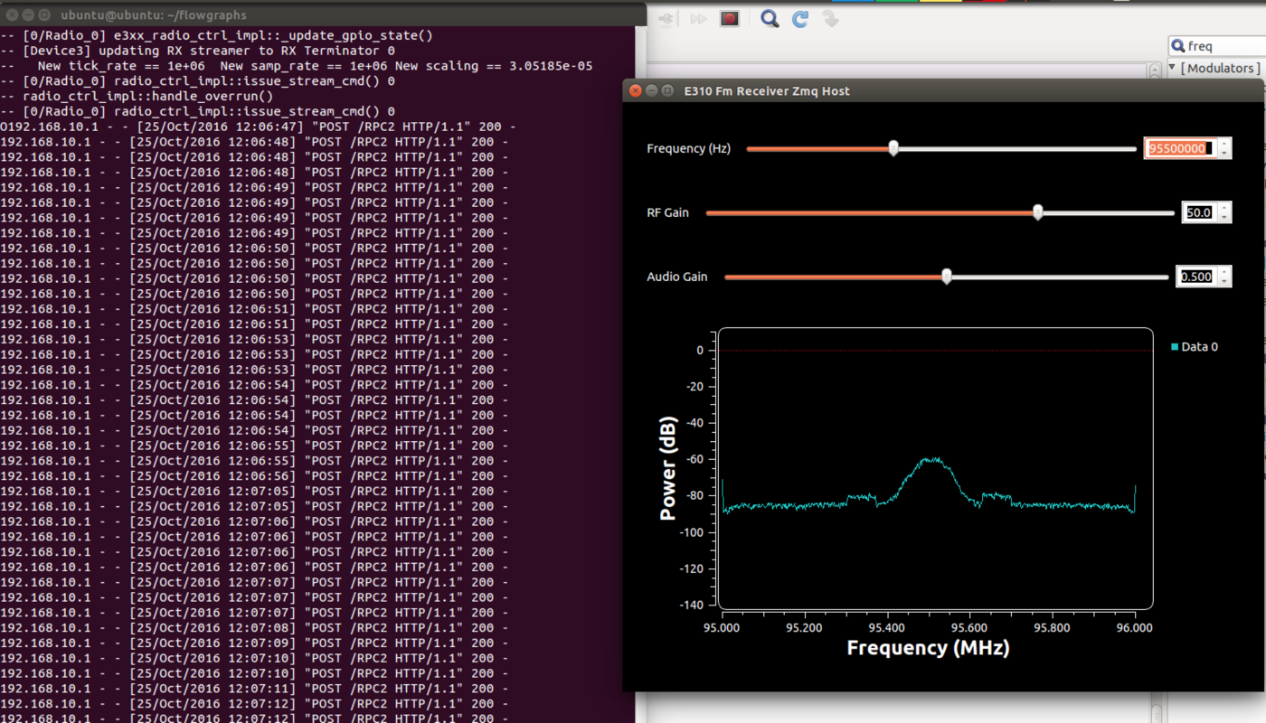
Task: Select the RF Gain value field showing 50.0
Action: pyautogui.click(x=1199, y=211)
